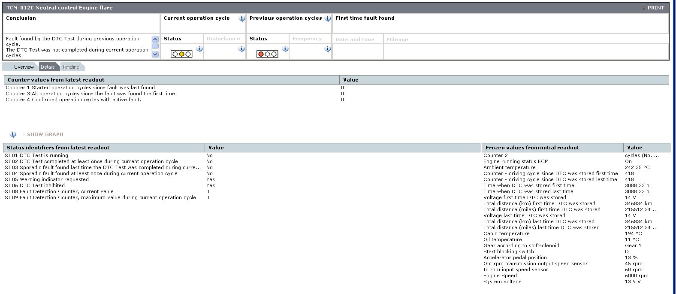
Task: Click info icon in the Disturbance cell
Action: point(241,49)
